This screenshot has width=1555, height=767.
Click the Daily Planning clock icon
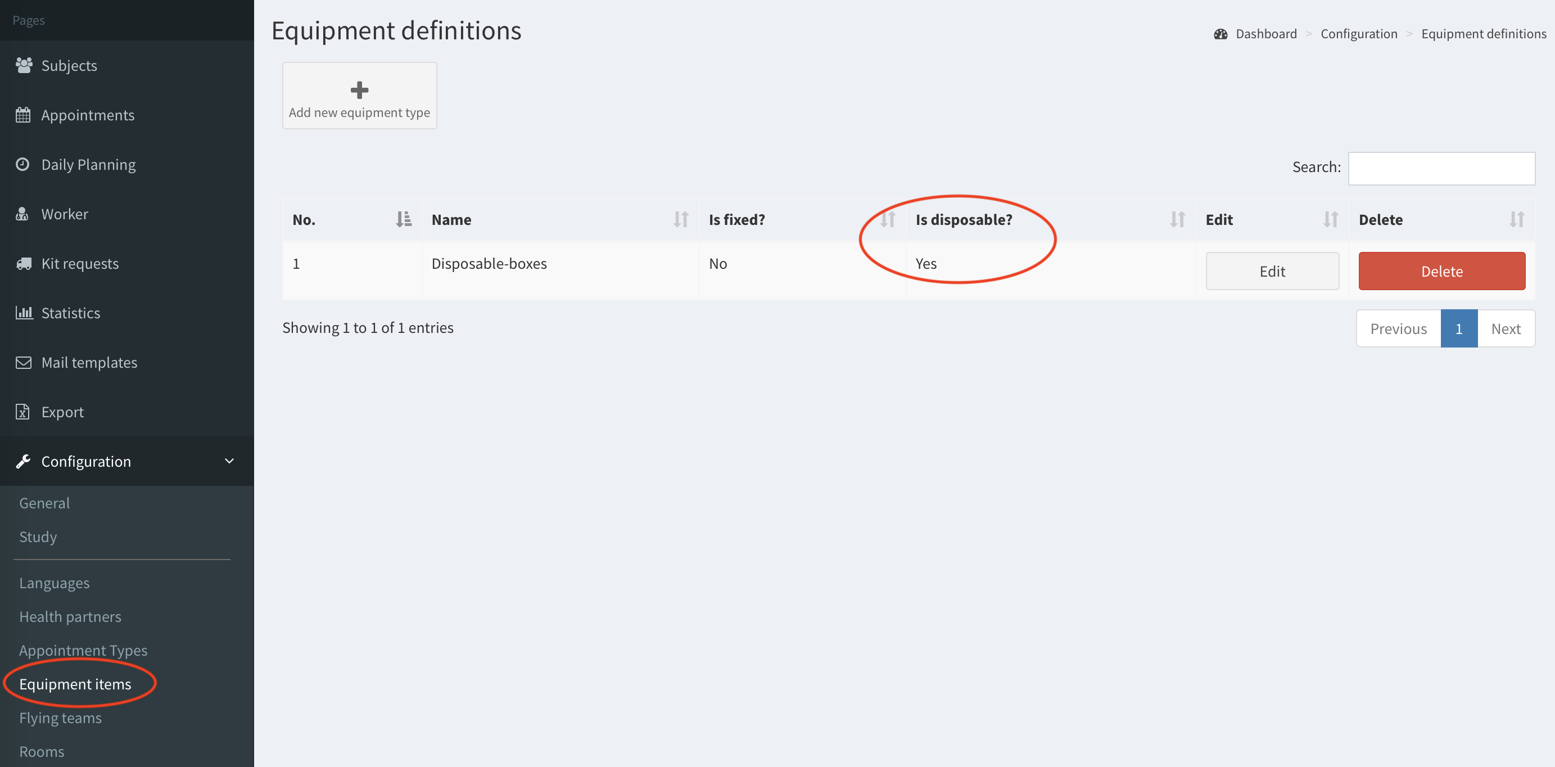pos(23,164)
